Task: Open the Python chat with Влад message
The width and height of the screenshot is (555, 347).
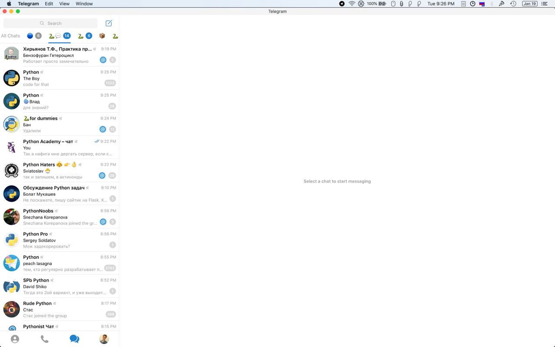Action: click(x=59, y=101)
